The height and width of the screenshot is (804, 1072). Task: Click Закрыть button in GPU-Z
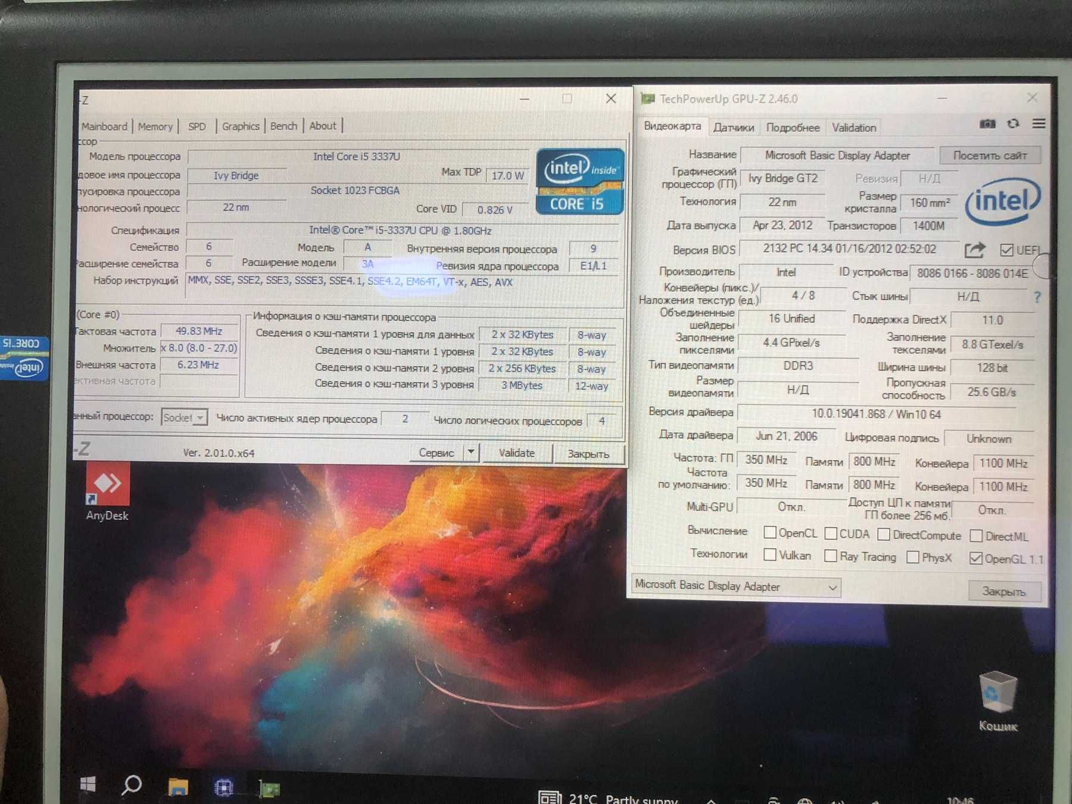tap(1004, 591)
